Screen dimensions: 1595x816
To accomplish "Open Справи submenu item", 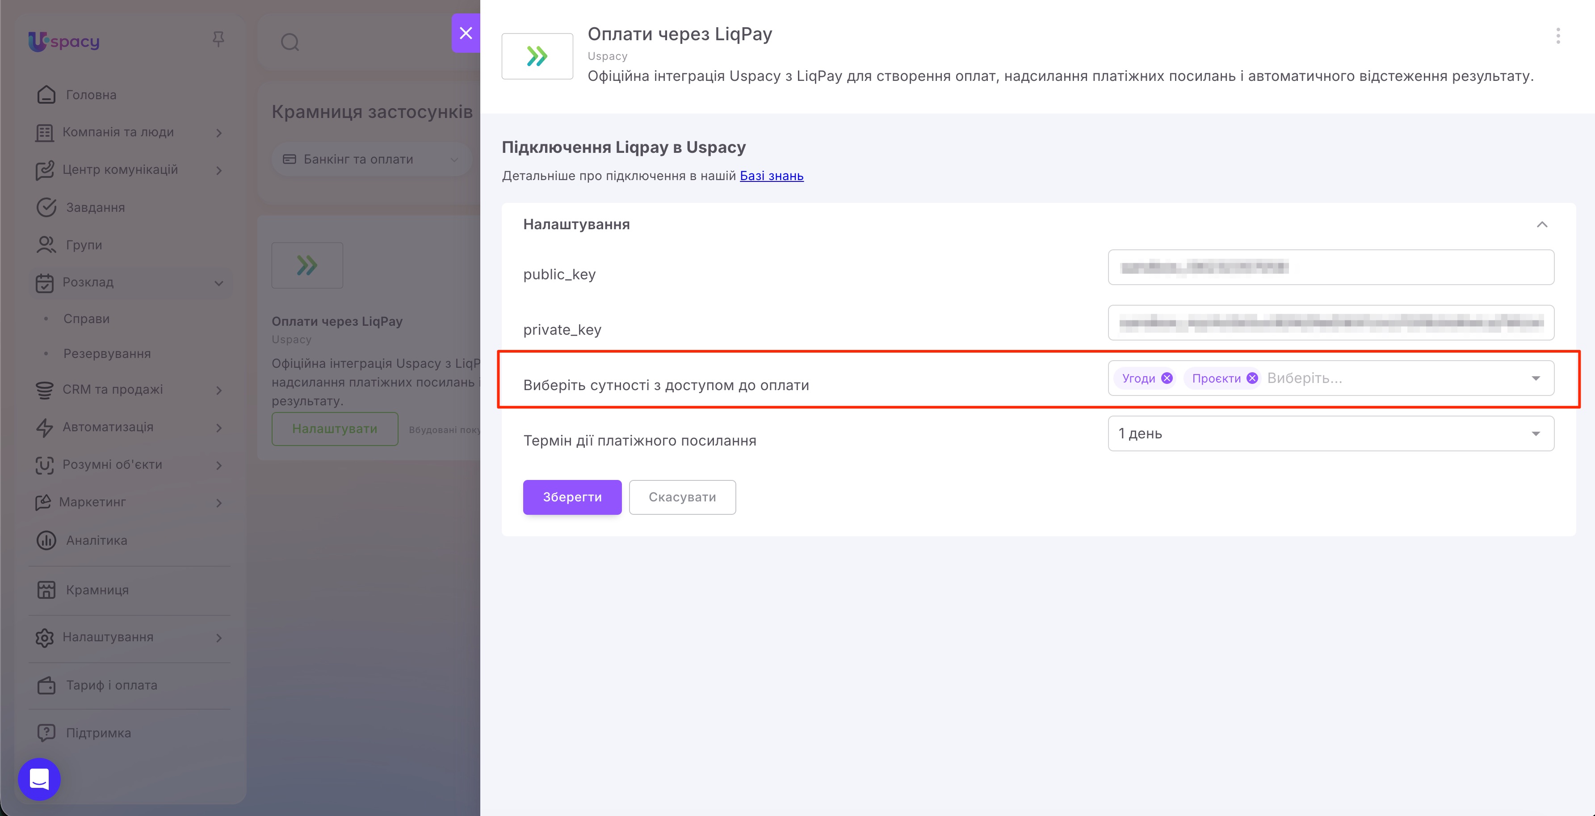I will click(87, 319).
